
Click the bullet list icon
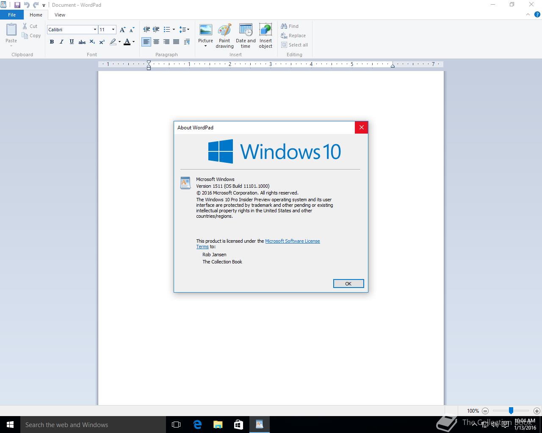[x=167, y=30]
